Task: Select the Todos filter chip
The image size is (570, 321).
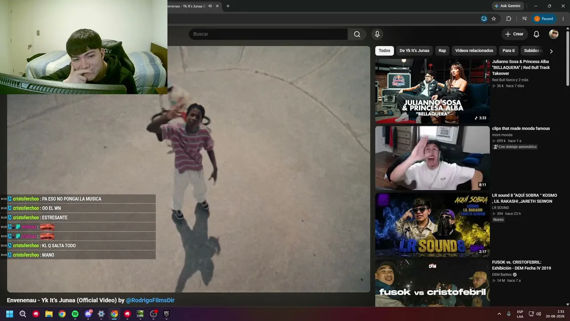Action: (384, 51)
